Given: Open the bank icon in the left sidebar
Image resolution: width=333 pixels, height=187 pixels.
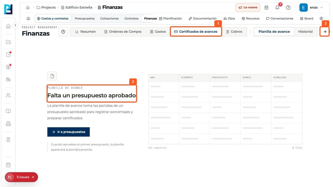Looking at the screenshot, I should coord(8,140).
